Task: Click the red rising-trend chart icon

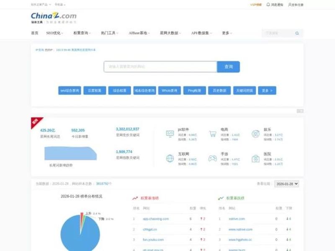Action: point(135,198)
